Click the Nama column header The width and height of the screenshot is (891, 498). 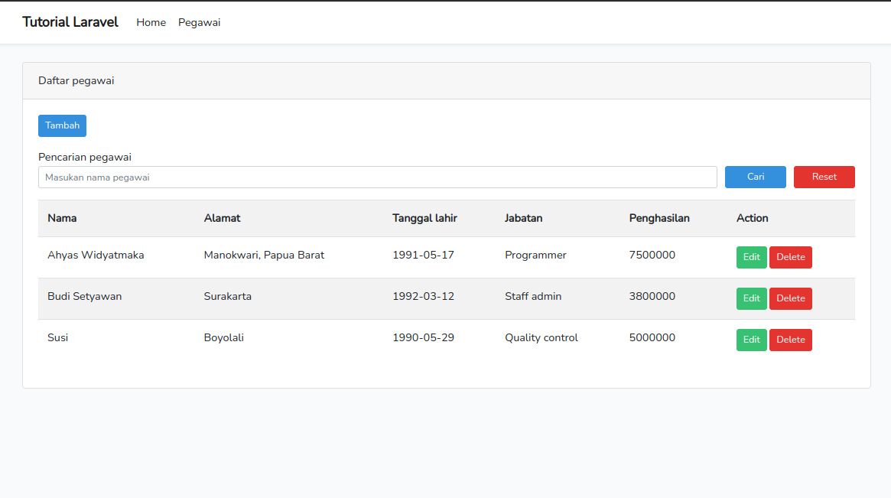coord(62,218)
